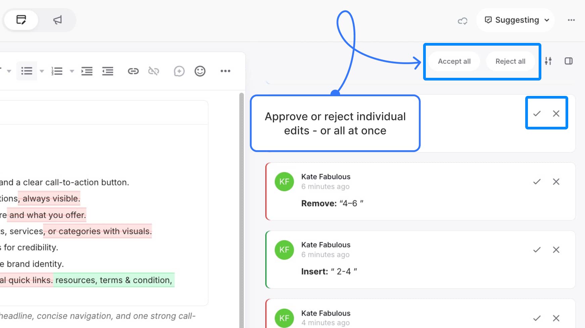This screenshot has height=328, width=585.
Task: Click the add comment icon
Action: pyautogui.click(x=179, y=71)
